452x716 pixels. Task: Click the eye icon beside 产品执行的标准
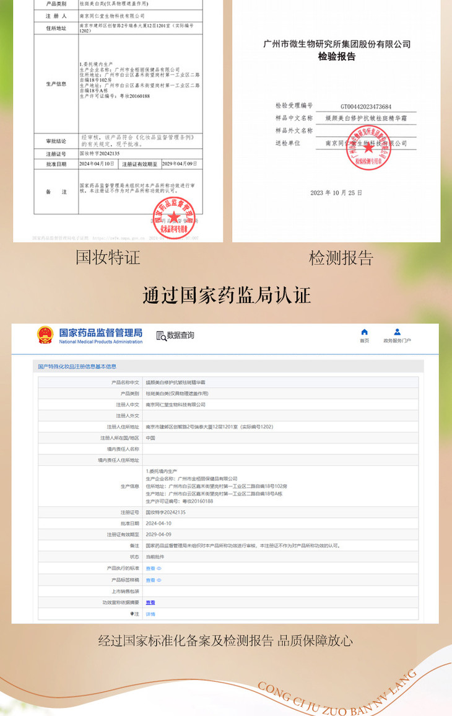pos(159,568)
